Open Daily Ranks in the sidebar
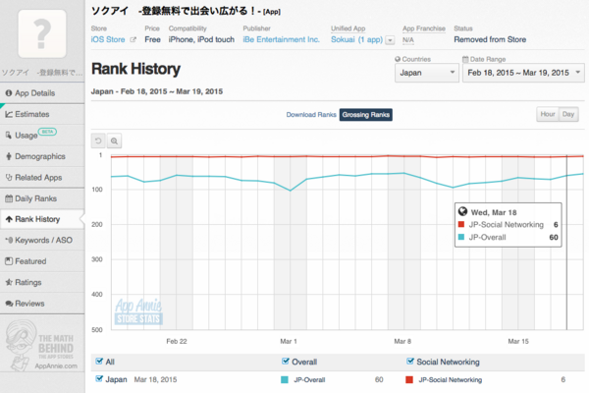Viewport: 589px width, 393px height. 42,198
